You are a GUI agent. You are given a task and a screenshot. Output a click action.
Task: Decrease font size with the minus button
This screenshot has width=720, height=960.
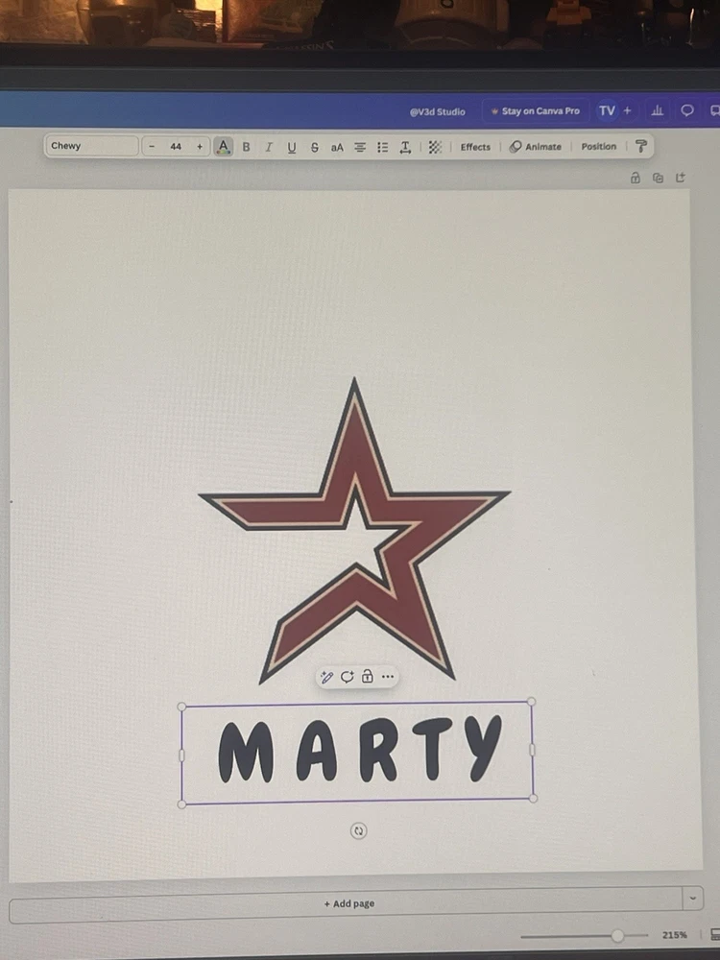[x=152, y=147]
